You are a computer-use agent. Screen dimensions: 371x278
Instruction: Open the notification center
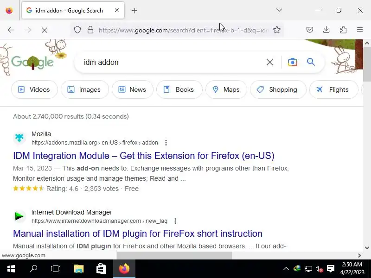(x=331, y=269)
